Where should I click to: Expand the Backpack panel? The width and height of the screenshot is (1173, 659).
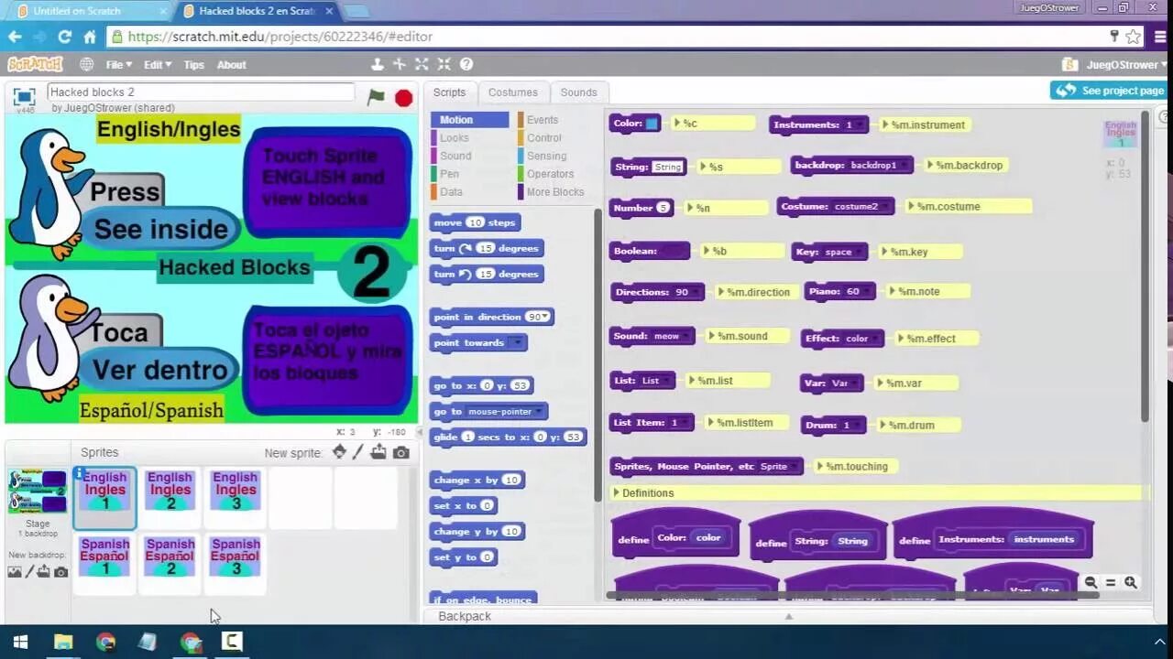788,616
